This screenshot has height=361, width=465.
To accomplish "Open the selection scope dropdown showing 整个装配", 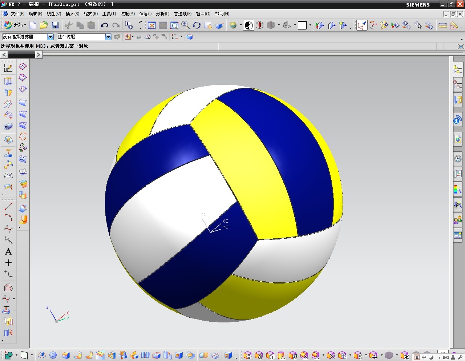I will tap(108, 37).
